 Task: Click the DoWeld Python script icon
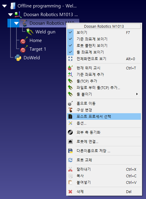point(18,58)
